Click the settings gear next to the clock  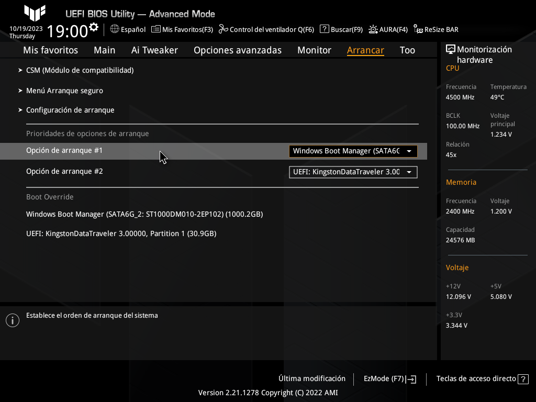coord(94,27)
